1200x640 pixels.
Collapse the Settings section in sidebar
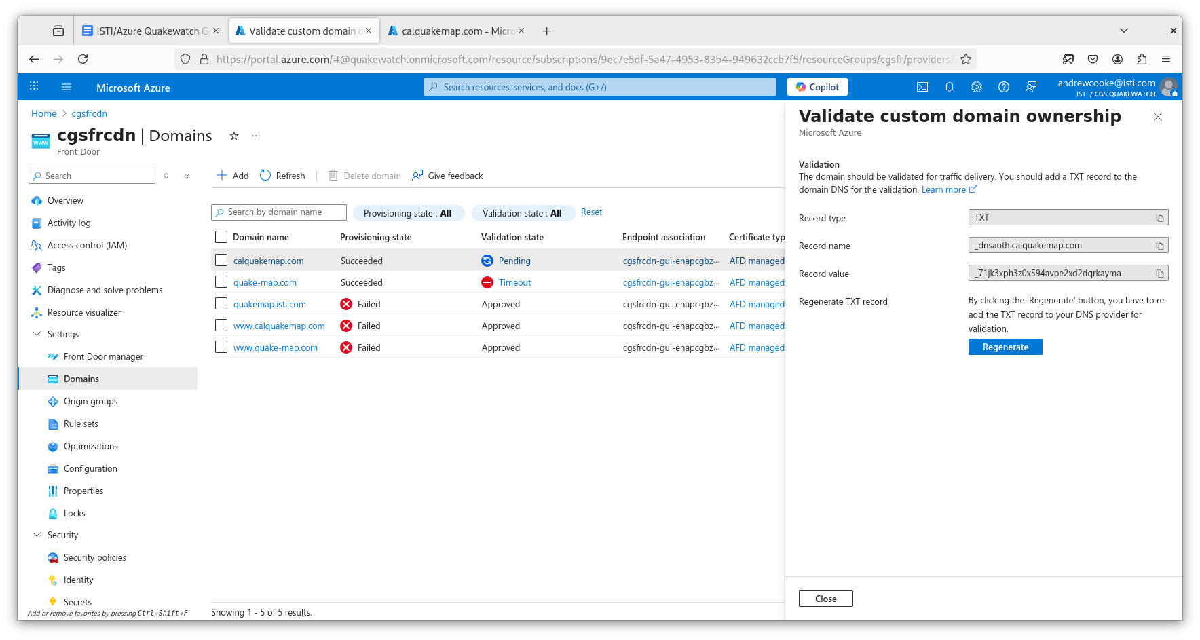click(x=37, y=334)
